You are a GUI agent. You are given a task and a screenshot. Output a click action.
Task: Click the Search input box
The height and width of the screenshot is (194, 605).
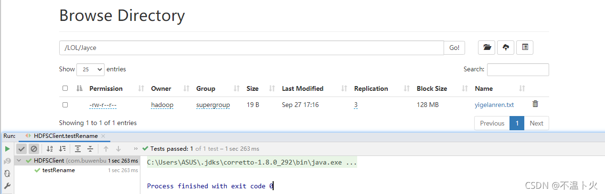518,69
